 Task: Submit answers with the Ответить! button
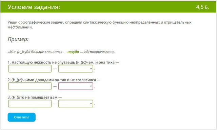click(22, 117)
